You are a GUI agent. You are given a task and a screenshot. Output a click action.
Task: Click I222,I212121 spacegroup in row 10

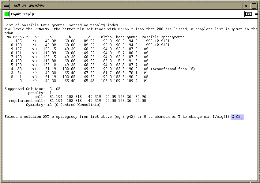pos(157,45)
